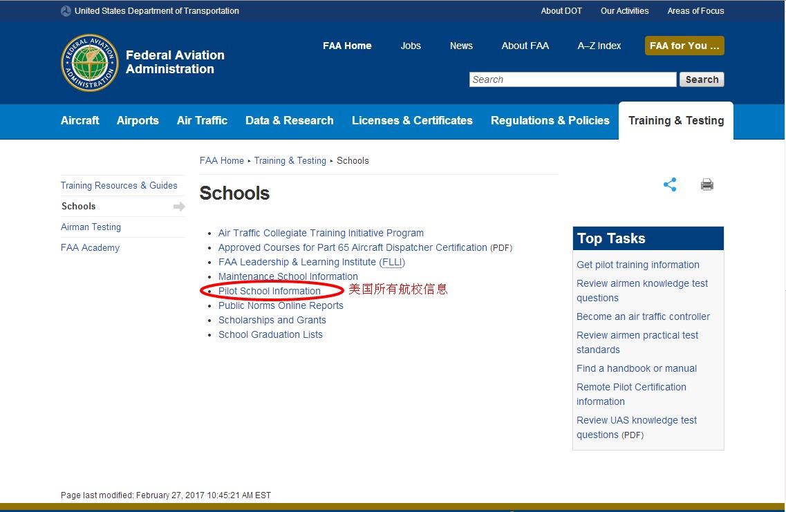The image size is (786, 512).
Task: Open Licenses & Certificates tab
Action: (412, 120)
